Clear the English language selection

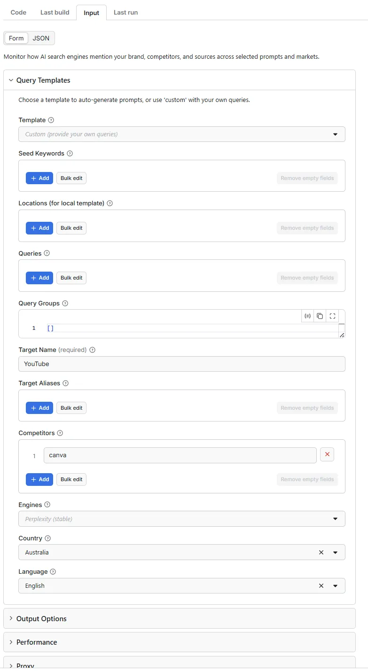point(321,585)
